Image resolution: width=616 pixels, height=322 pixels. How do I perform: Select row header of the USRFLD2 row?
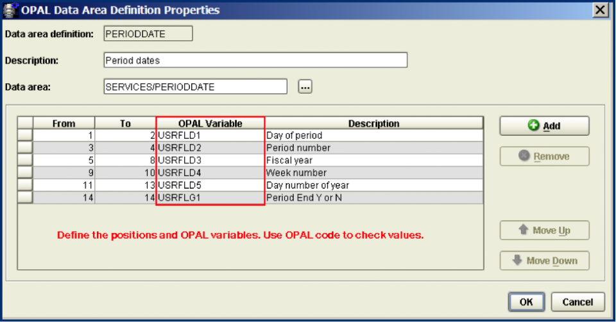click(25, 148)
